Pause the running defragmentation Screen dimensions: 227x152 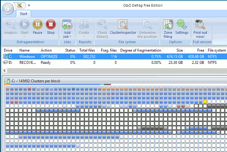[38, 27]
